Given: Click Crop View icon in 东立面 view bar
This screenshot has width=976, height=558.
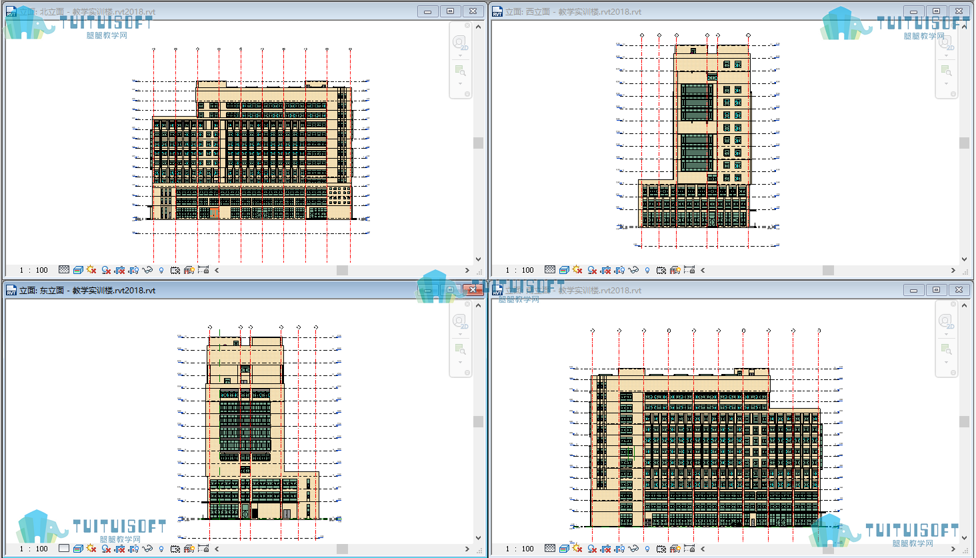Looking at the screenshot, I should point(120,549).
